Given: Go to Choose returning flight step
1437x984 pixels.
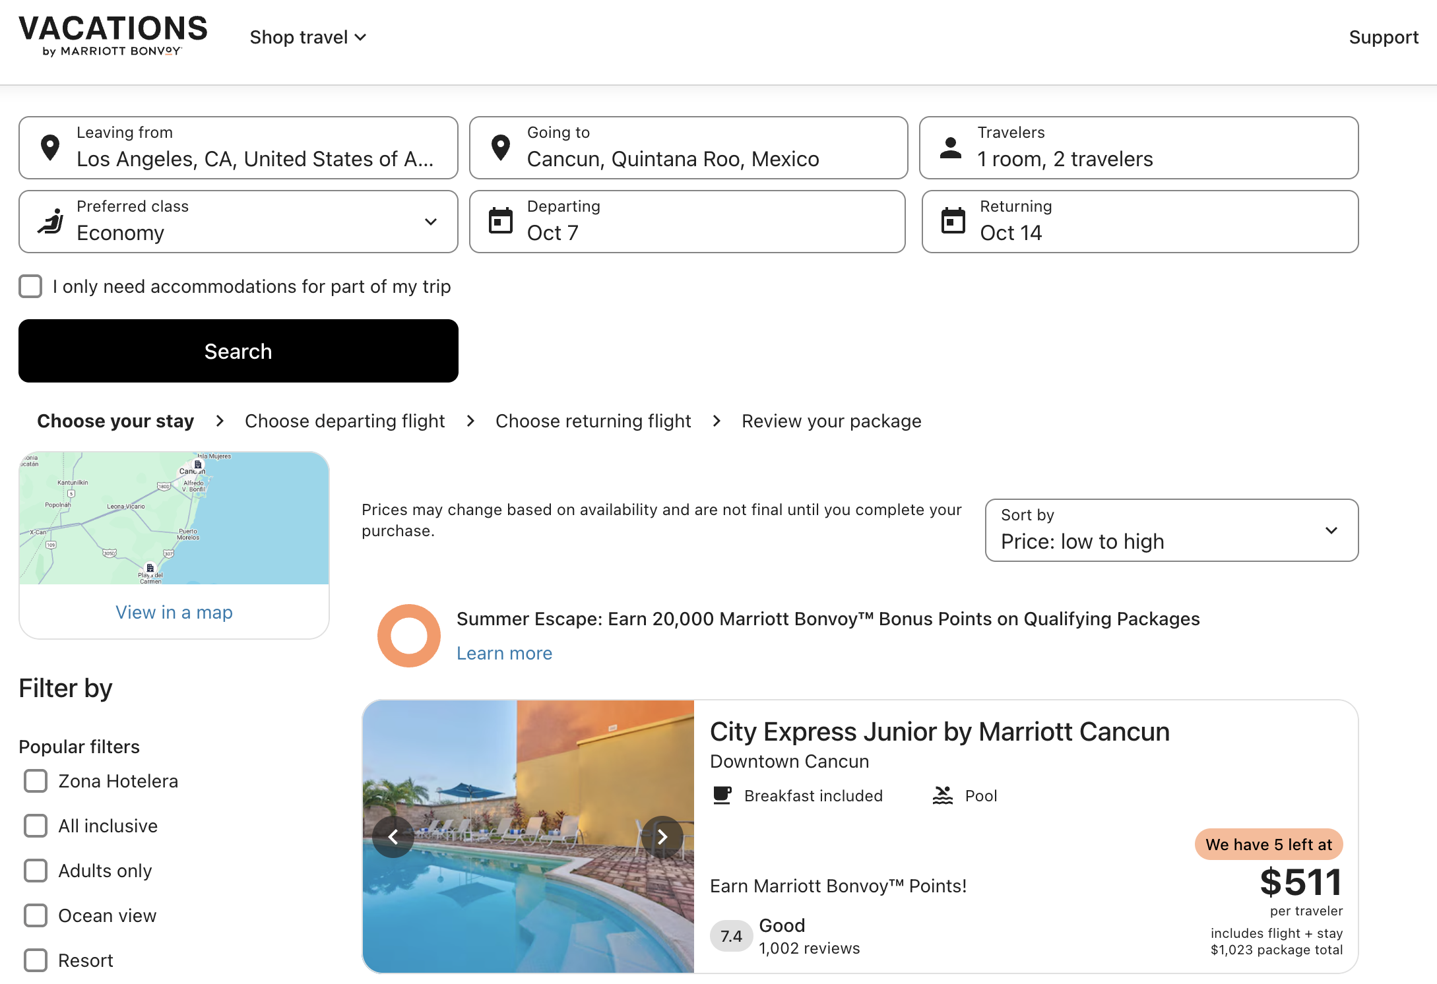Looking at the screenshot, I should click(x=593, y=421).
